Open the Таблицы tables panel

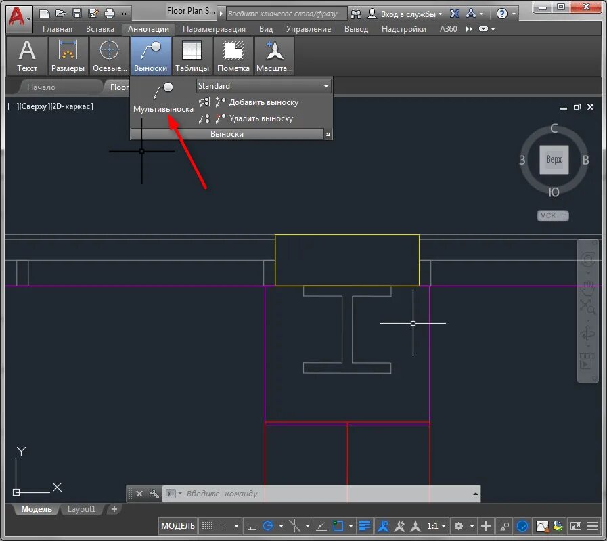[x=192, y=56]
